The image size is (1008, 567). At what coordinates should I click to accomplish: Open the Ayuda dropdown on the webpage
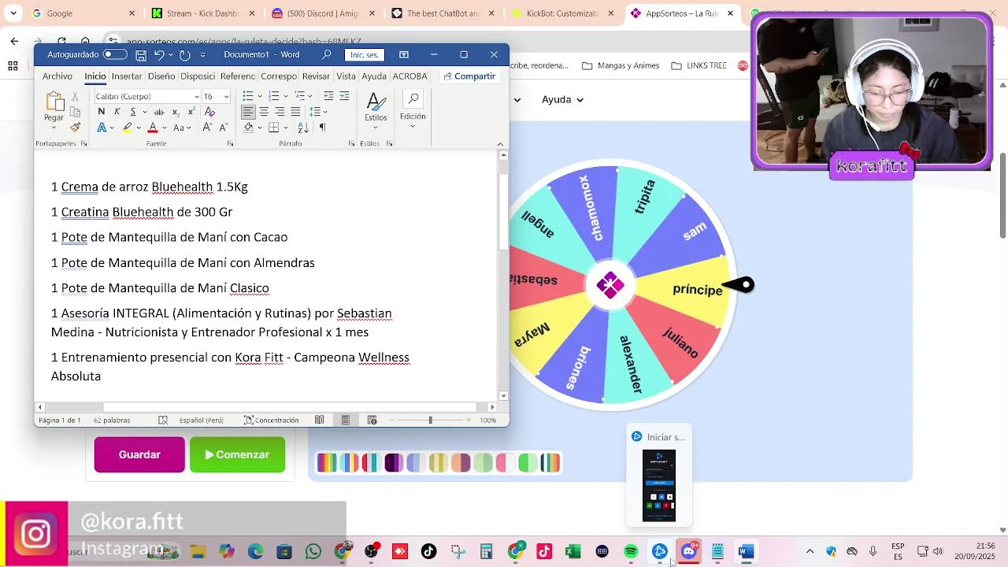coord(562,100)
